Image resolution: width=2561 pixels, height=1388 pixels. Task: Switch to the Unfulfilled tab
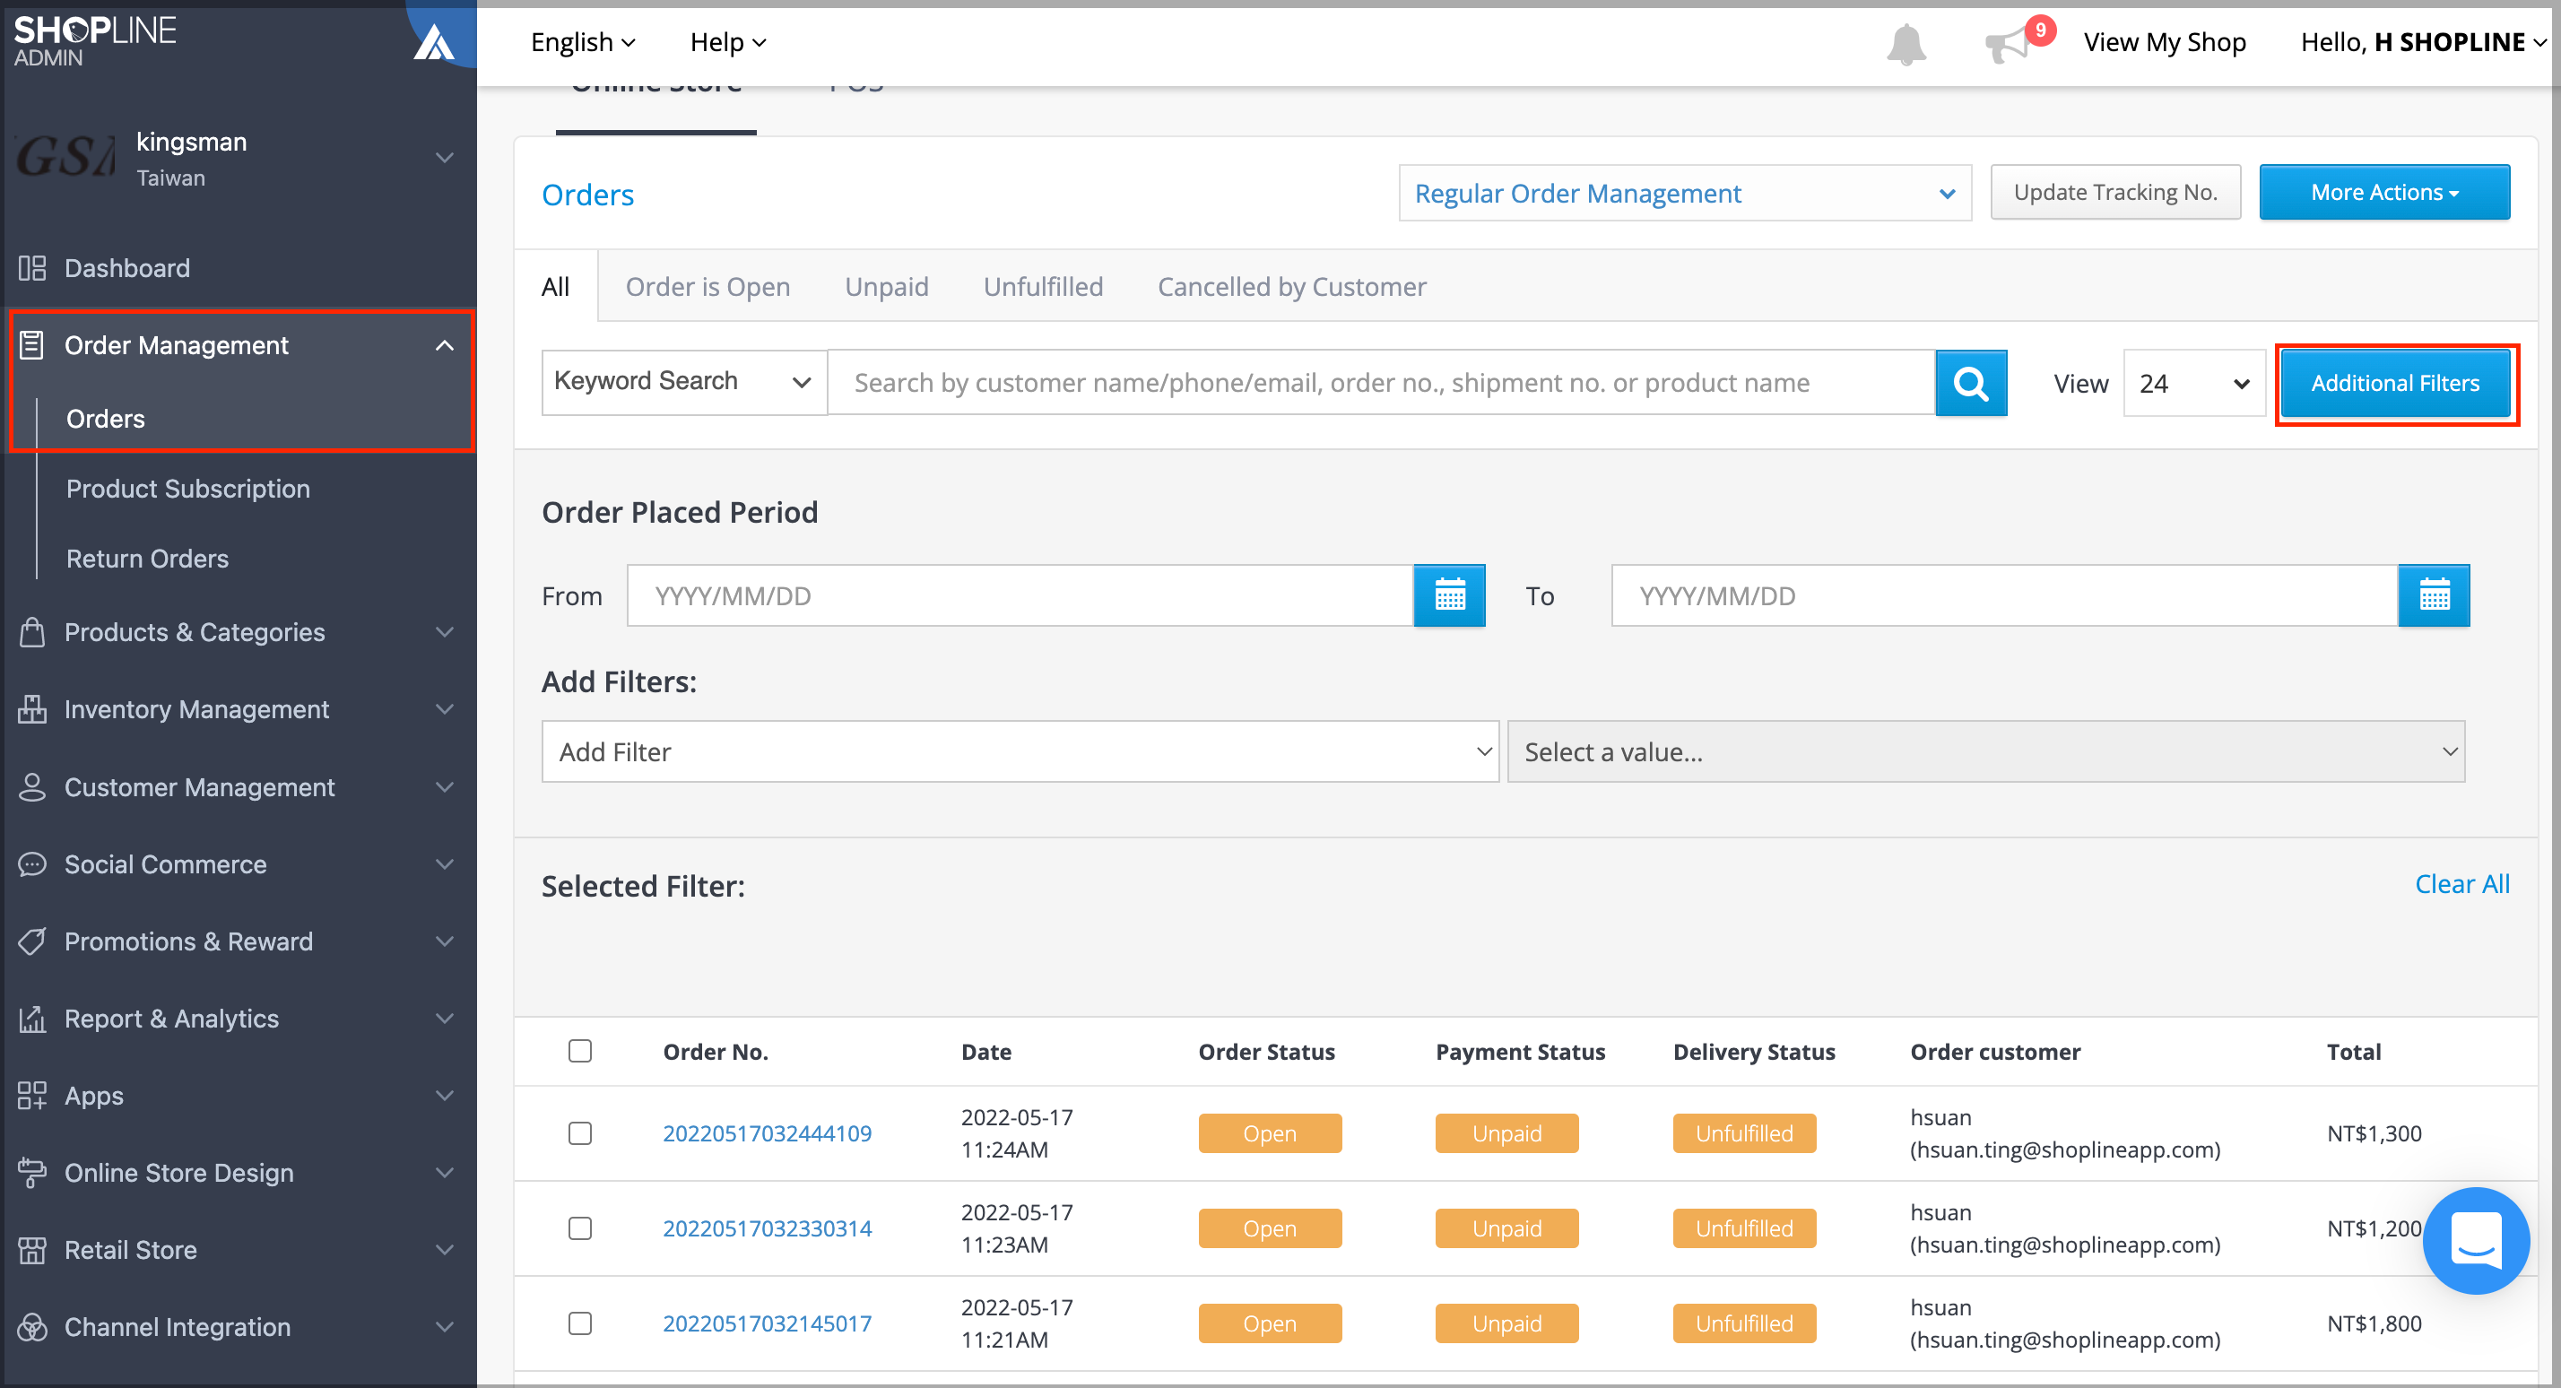1043,286
